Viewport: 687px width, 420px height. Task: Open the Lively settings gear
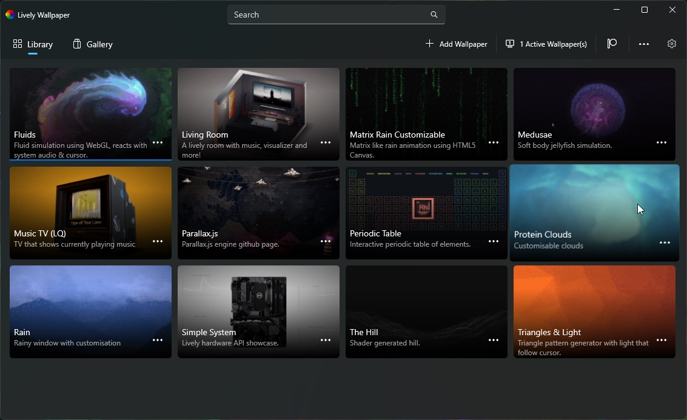(671, 44)
